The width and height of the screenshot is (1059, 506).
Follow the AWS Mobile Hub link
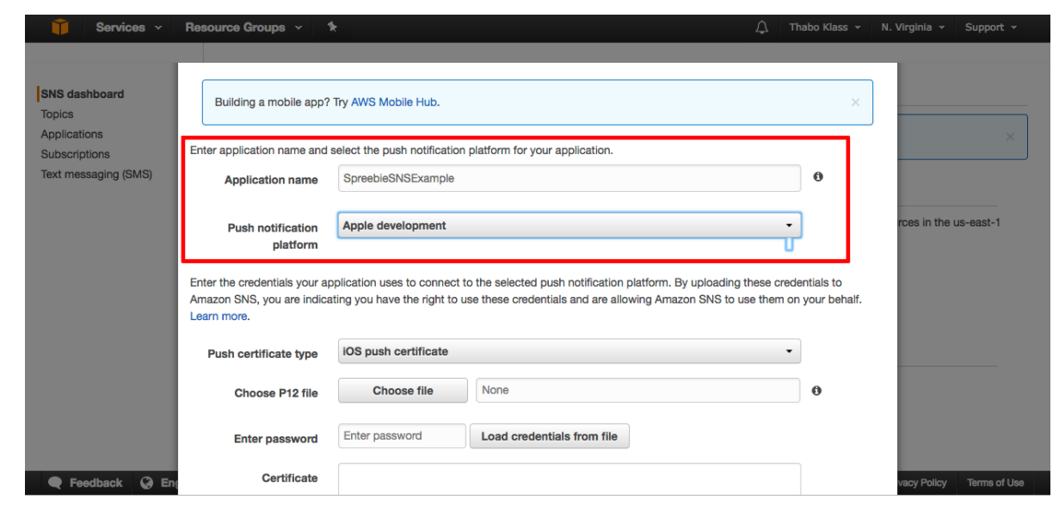[394, 102]
